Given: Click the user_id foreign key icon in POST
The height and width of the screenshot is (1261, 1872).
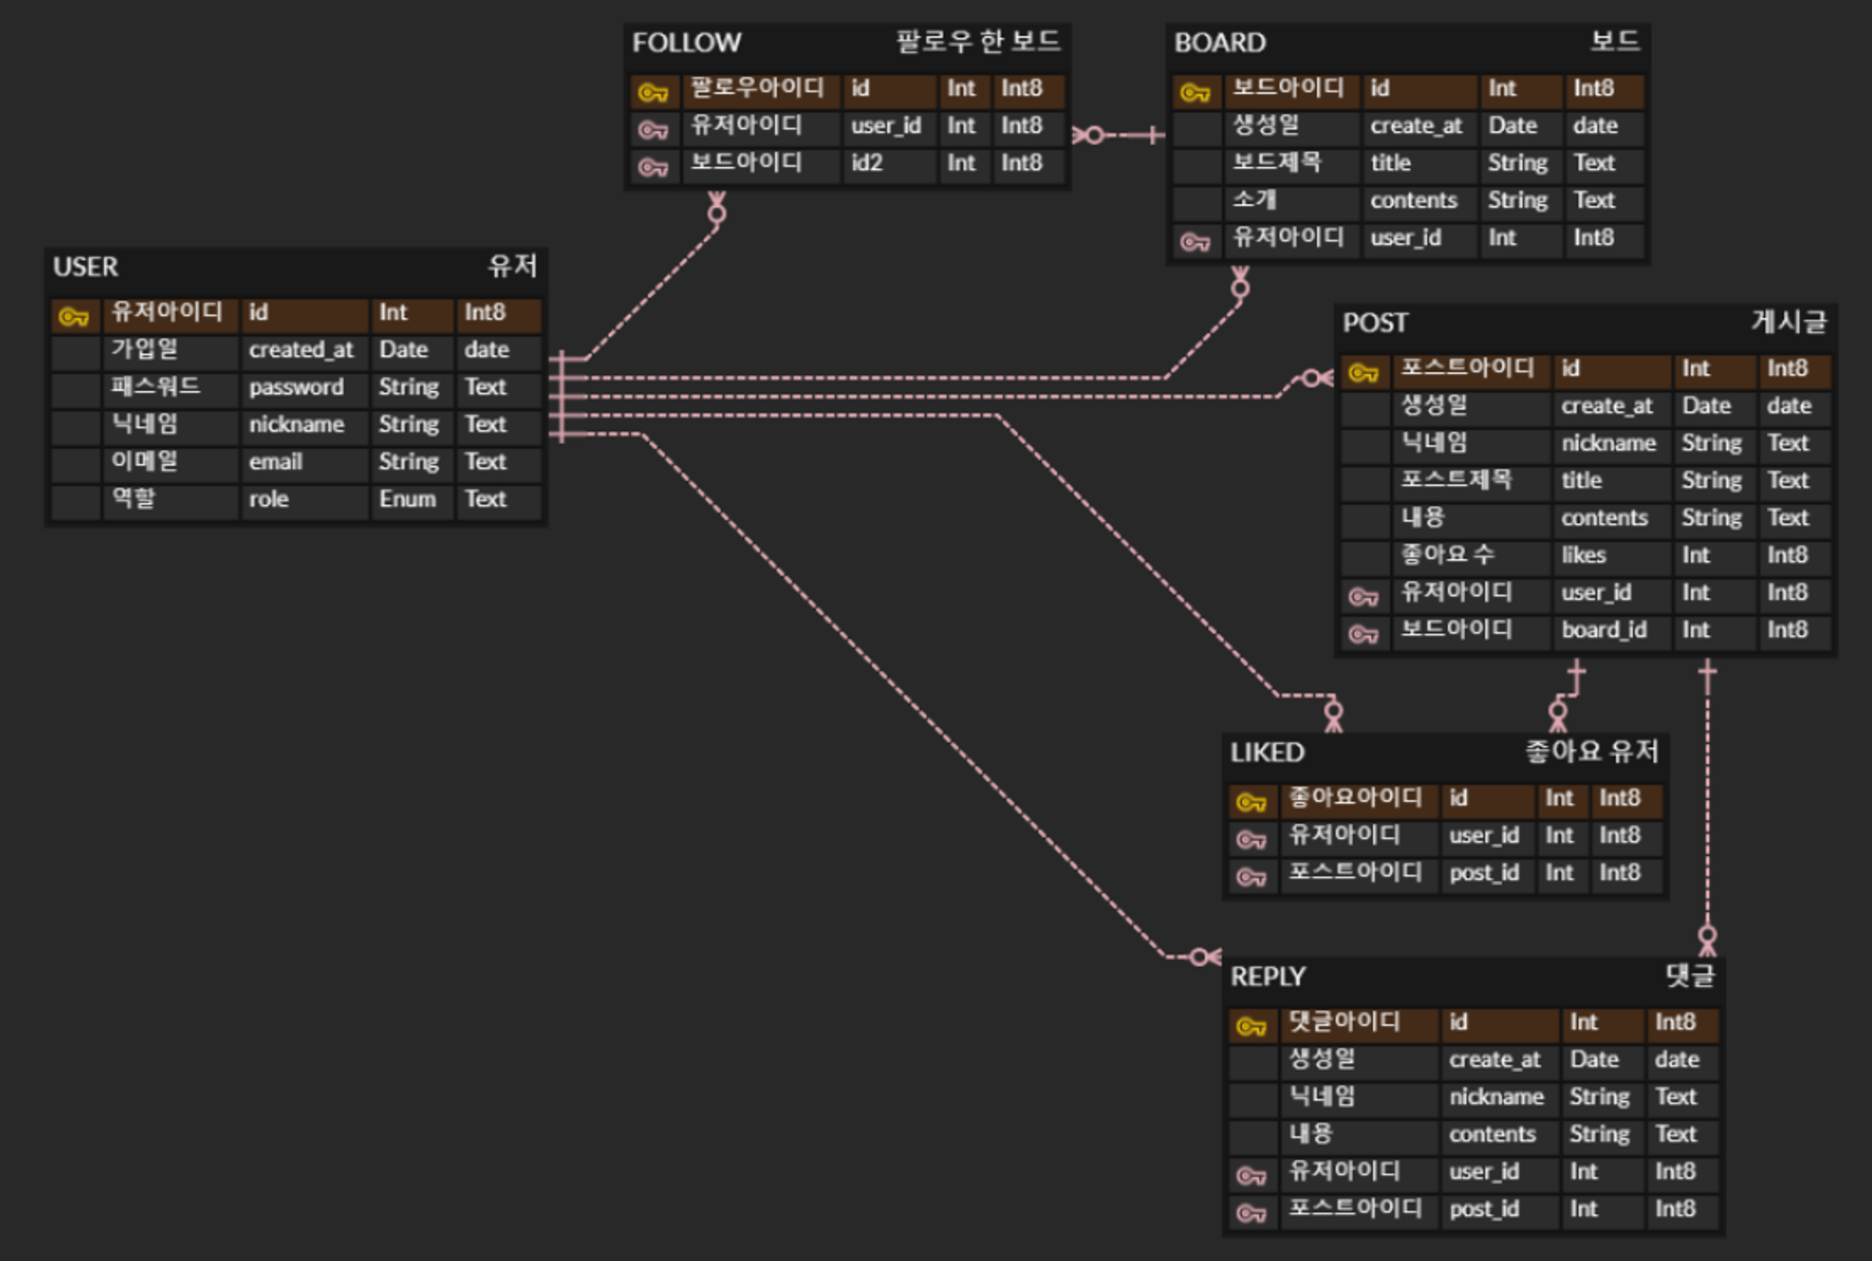Looking at the screenshot, I should click(1364, 596).
